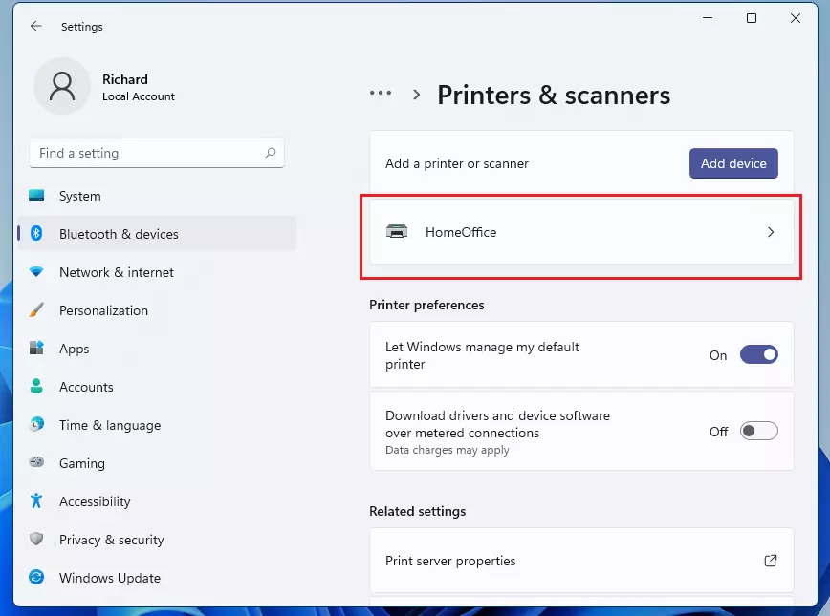Click the Network wifi icon
830x616 pixels.
coord(36,272)
